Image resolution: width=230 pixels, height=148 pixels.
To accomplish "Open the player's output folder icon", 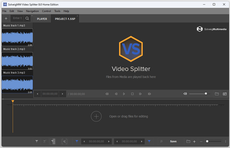I will pyautogui.click(x=217, y=94).
